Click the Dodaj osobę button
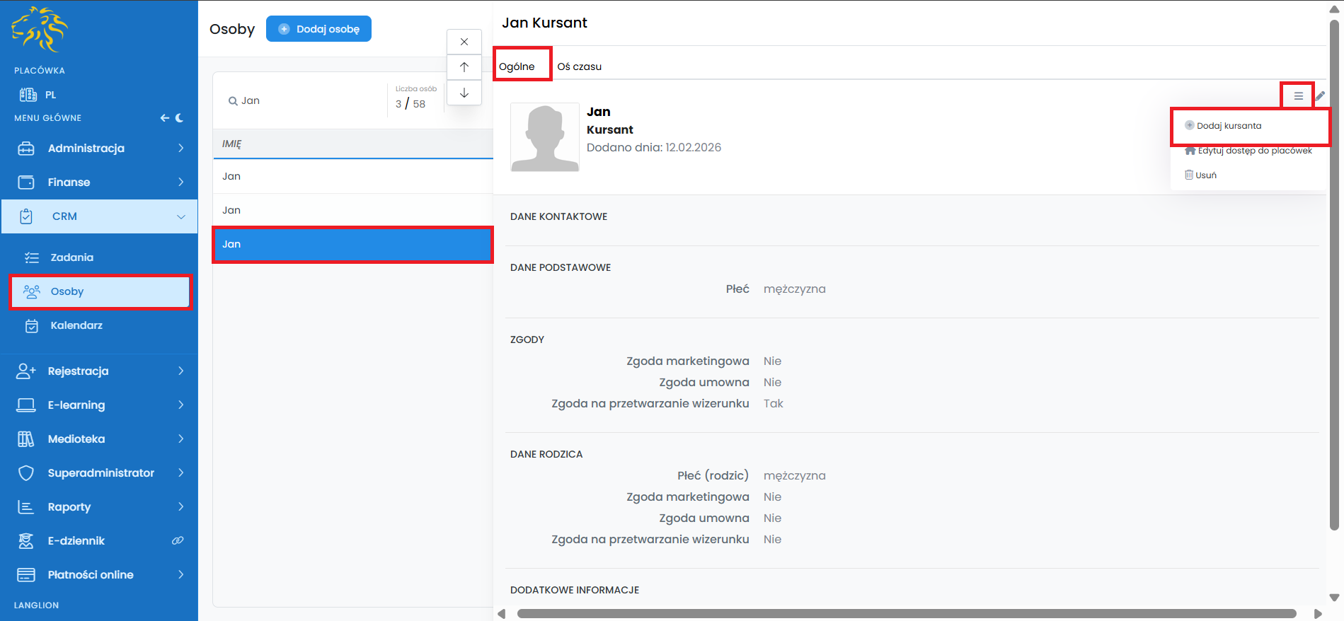 (318, 29)
